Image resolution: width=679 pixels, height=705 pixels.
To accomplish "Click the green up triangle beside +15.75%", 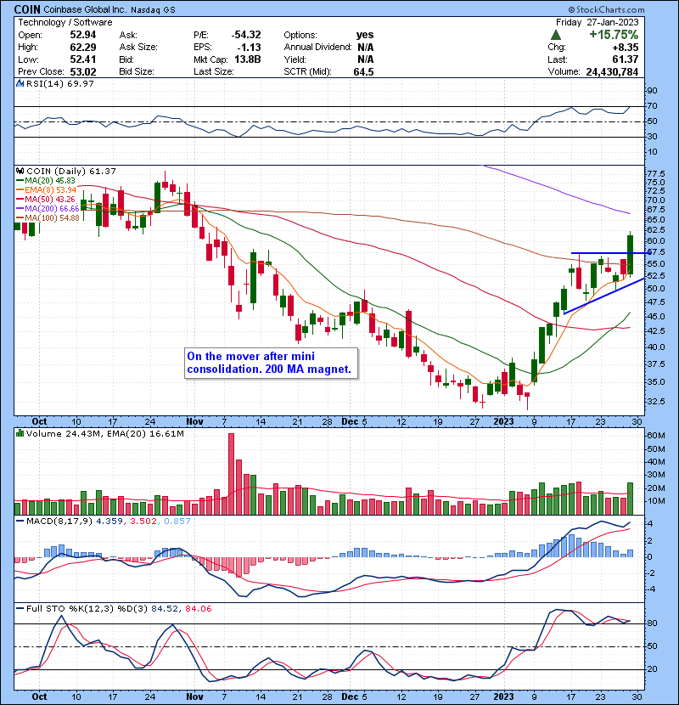I will 556,35.
